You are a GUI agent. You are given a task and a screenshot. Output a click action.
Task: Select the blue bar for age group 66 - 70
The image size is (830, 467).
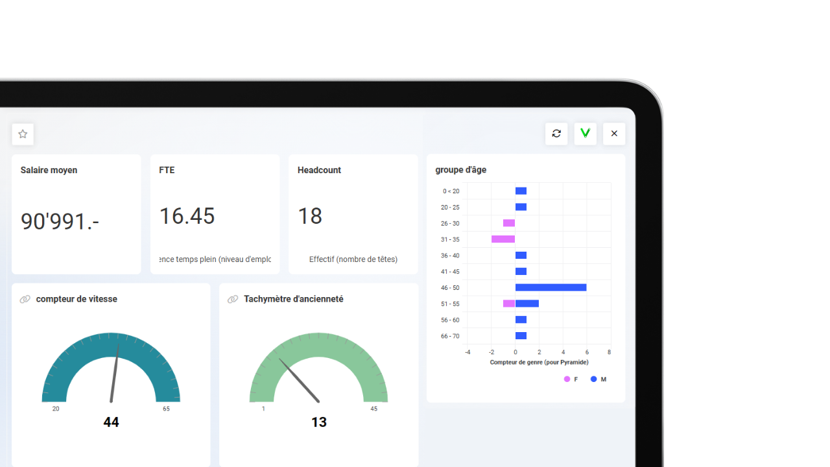point(521,336)
